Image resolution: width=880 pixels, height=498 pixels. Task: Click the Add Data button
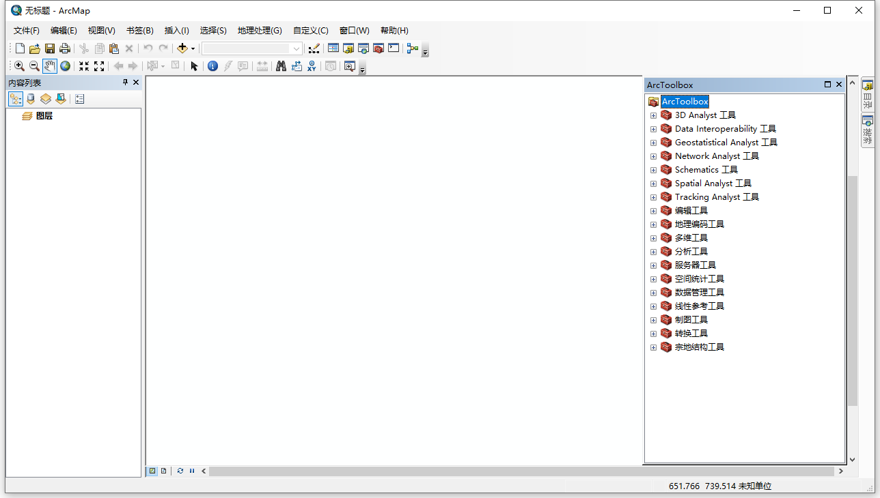tap(182, 48)
